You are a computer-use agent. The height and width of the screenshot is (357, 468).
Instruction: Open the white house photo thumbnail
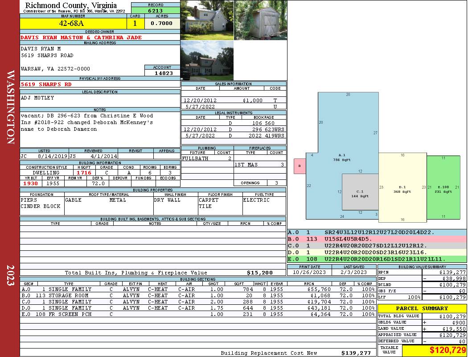coord(207,20)
